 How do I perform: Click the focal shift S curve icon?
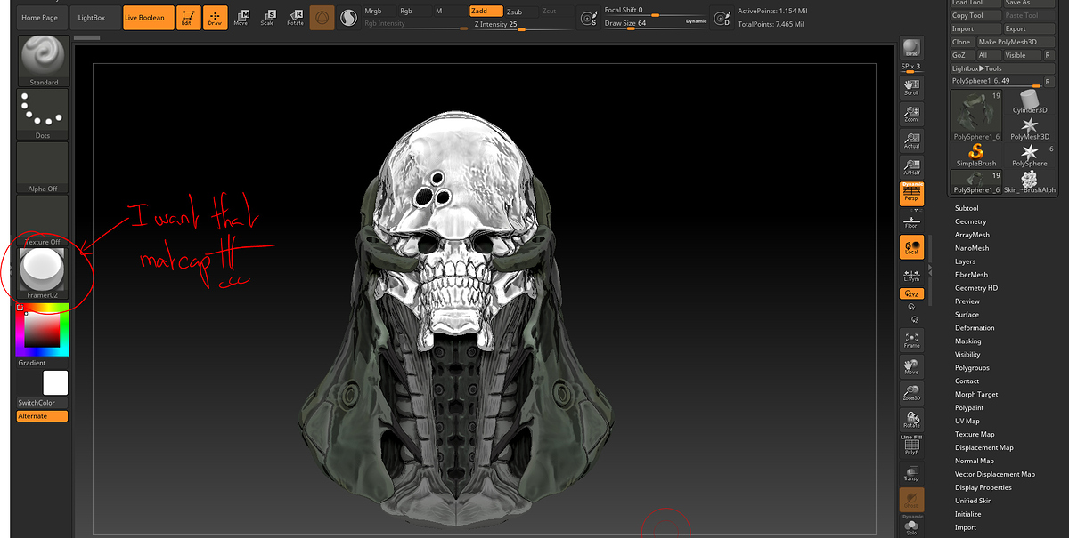(588, 18)
